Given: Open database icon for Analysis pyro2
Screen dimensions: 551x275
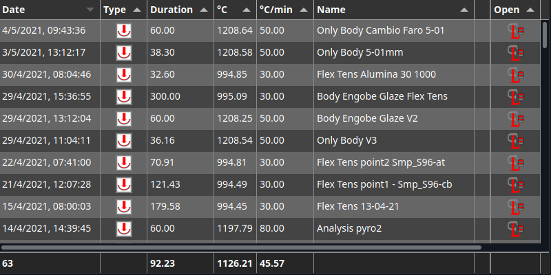Looking at the screenshot, I should (x=515, y=229).
